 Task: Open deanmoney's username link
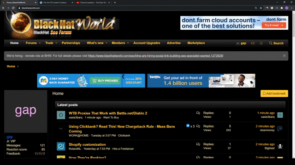tap(267, 130)
